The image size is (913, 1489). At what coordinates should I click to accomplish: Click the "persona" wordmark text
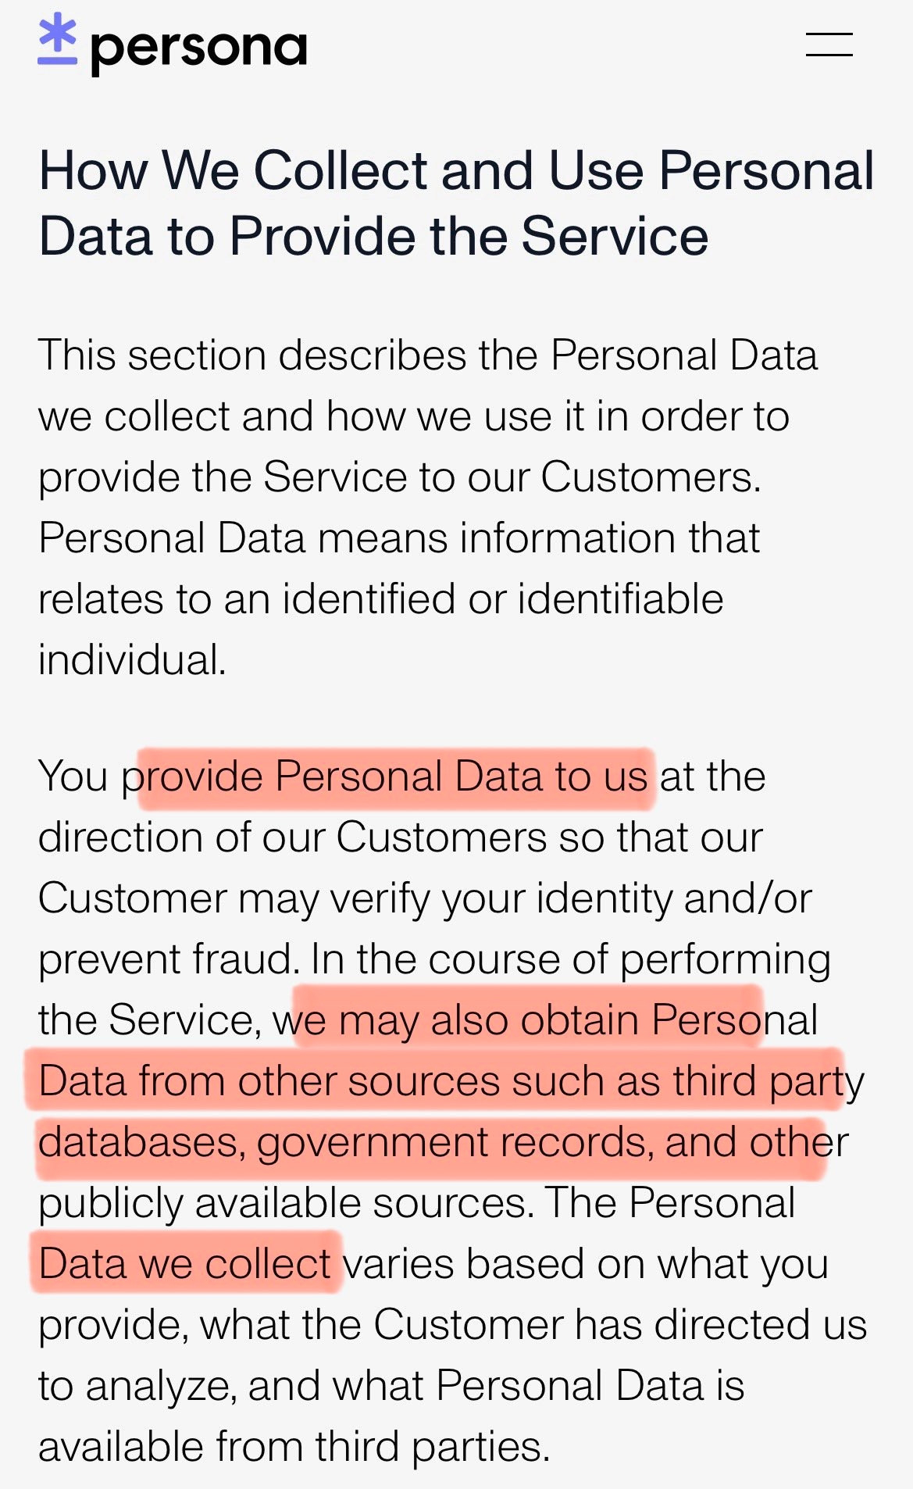198,49
